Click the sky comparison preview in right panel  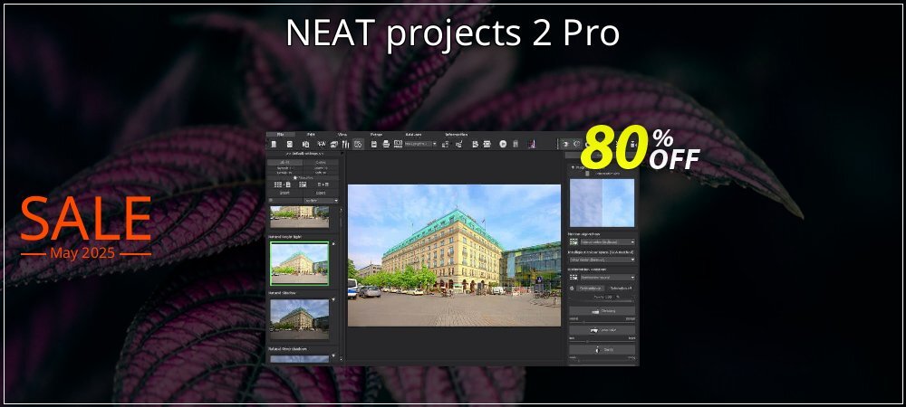coord(602,203)
